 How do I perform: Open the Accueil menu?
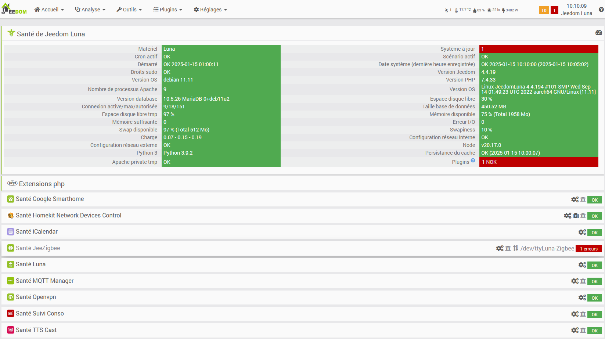click(49, 10)
